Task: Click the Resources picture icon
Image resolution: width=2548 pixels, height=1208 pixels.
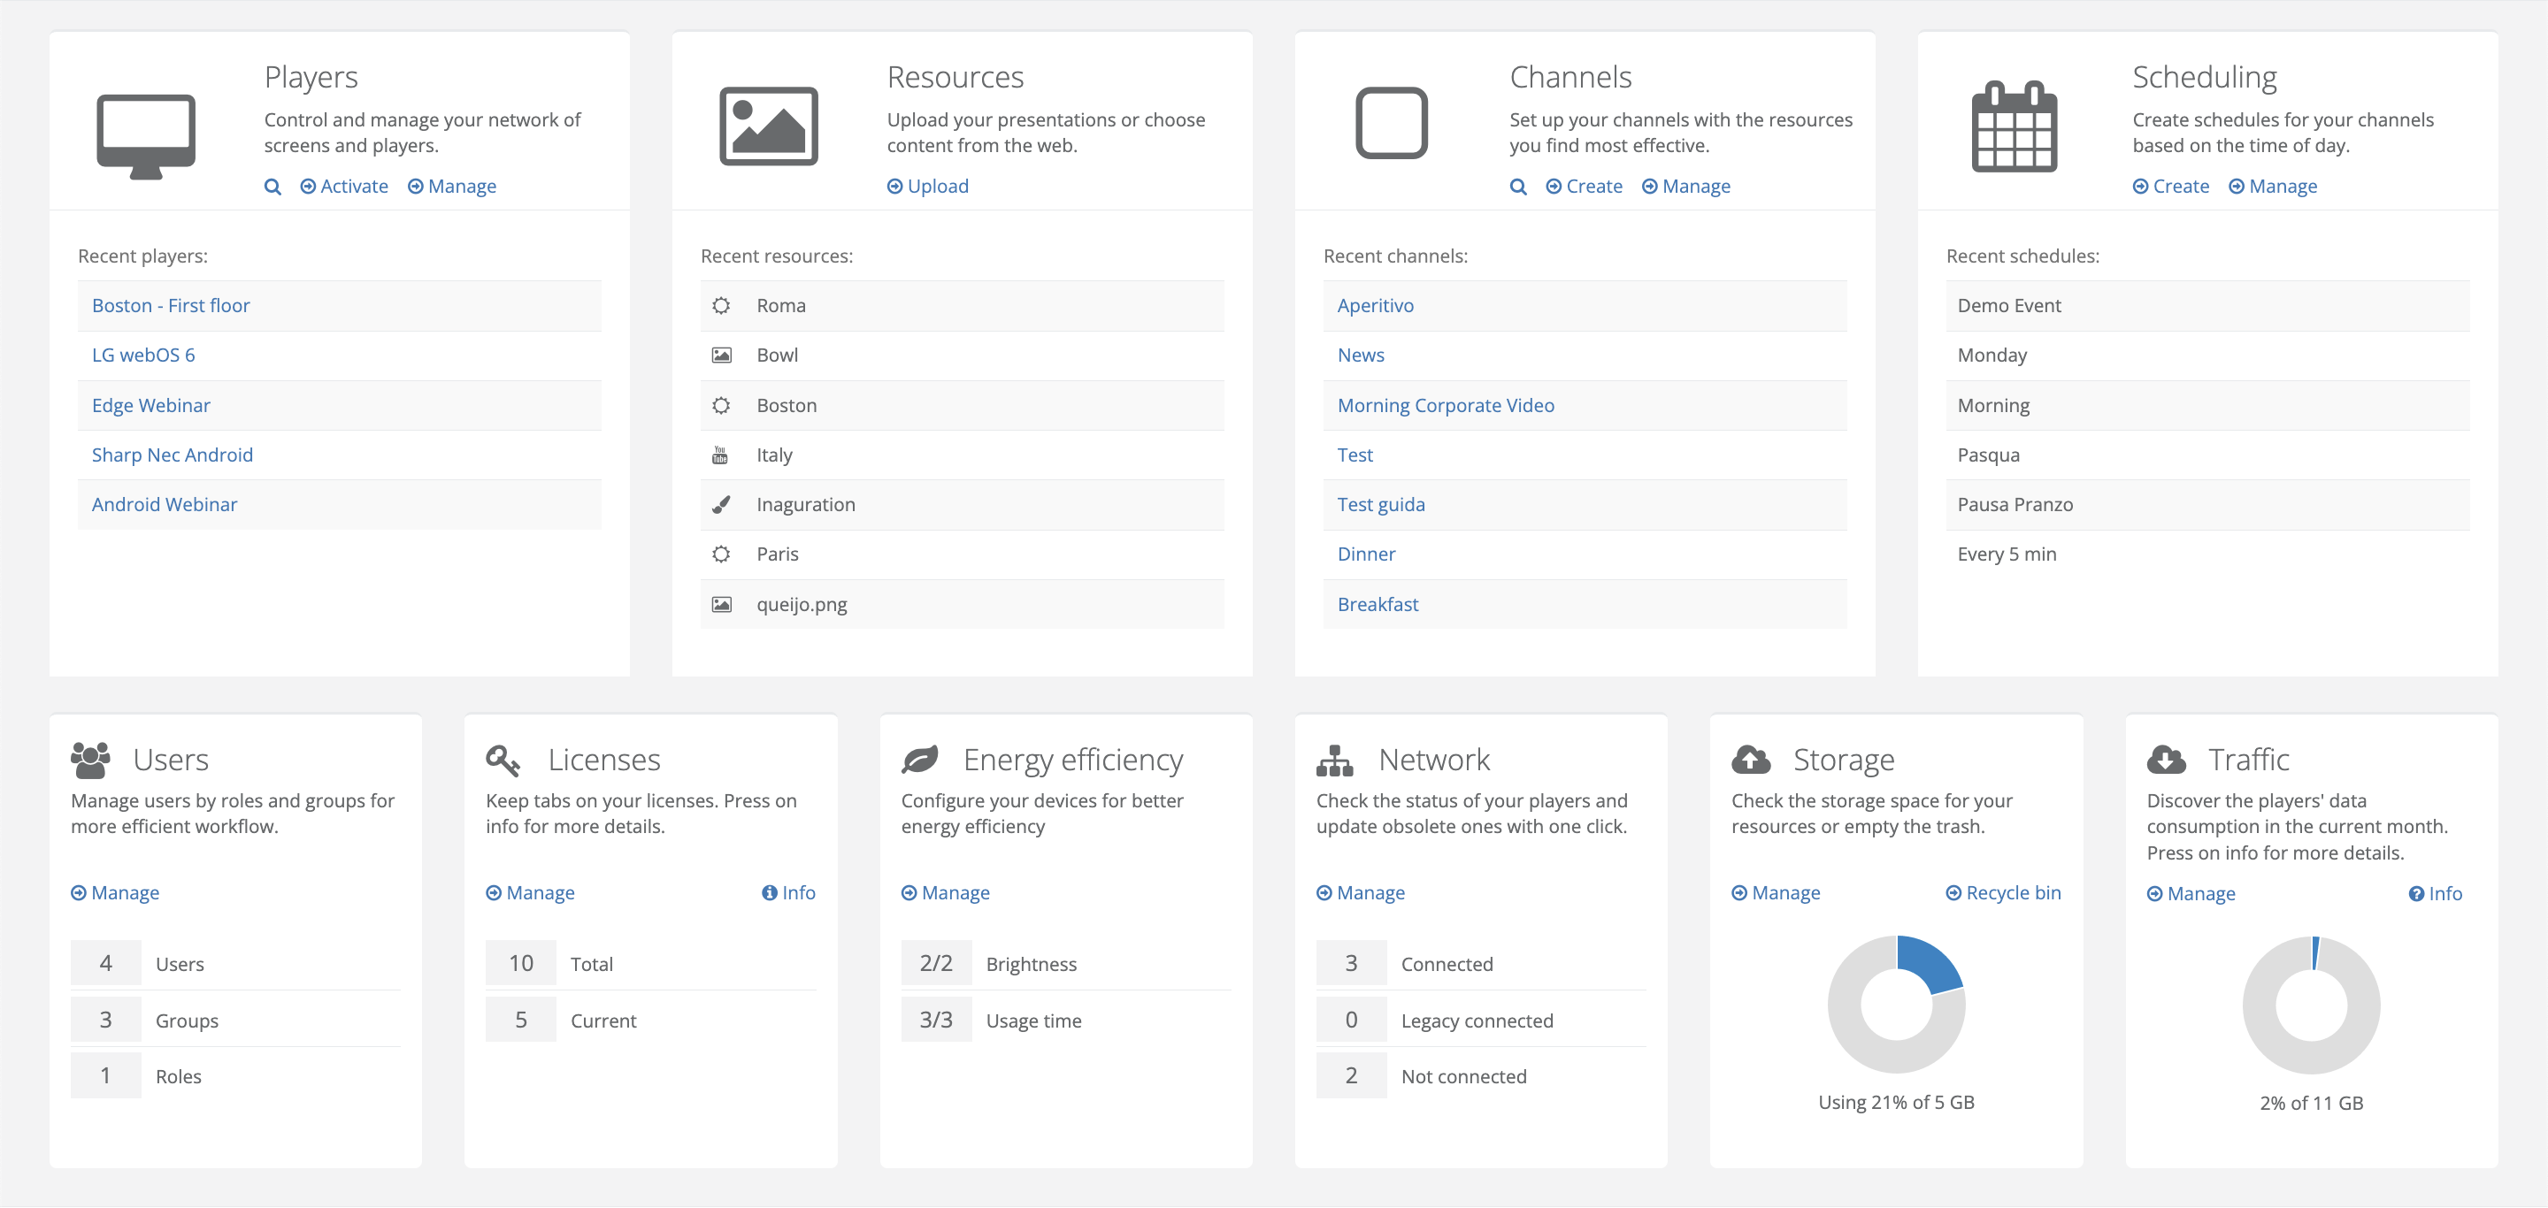Action: (x=769, y=126)
